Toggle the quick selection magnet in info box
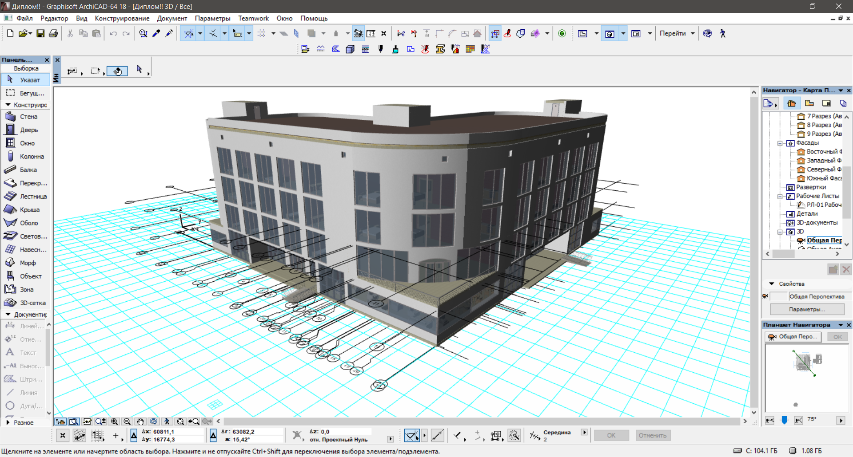The width and height of the screenshot is (853, 457). (x=117, y=71)
